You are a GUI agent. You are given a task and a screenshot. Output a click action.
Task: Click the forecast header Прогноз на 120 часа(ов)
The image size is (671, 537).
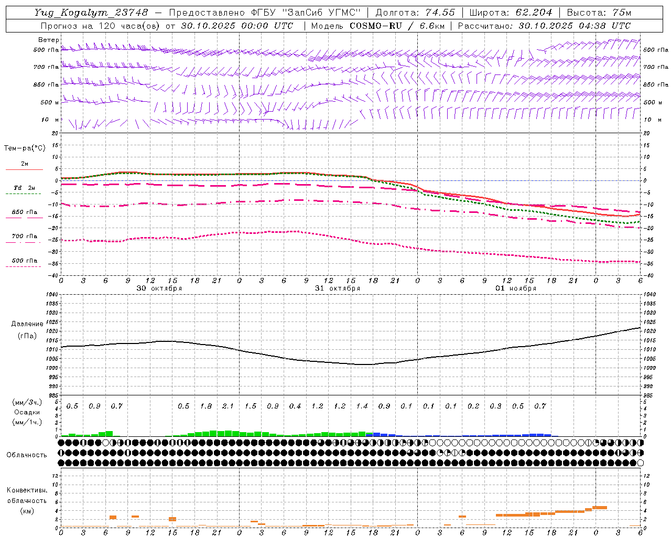coord(101,25)
